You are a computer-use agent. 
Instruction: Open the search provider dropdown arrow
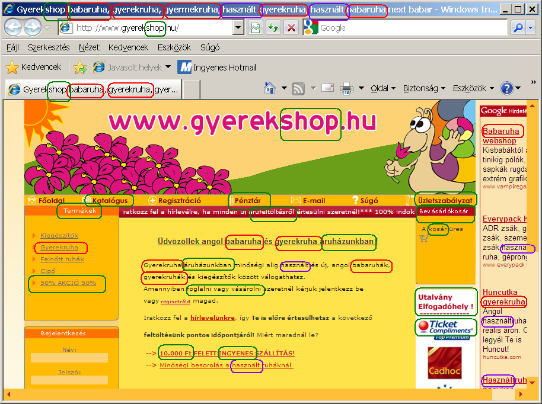(531, 28)
